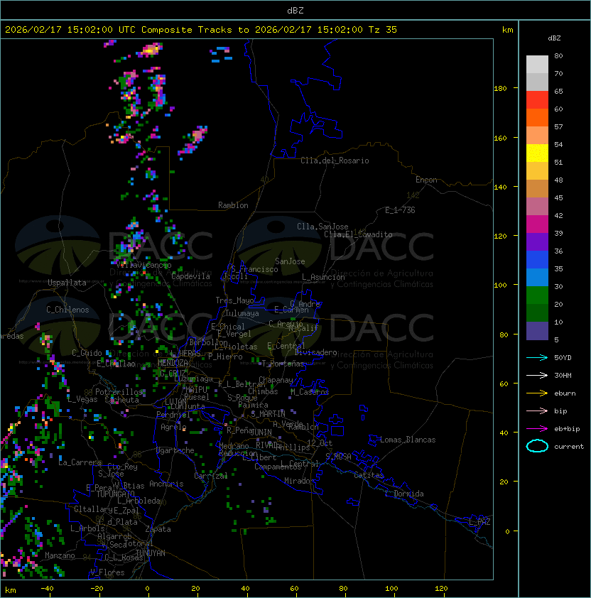
Task: Click the 0 km horizontal axis tick label
Action: coord(147,589)
